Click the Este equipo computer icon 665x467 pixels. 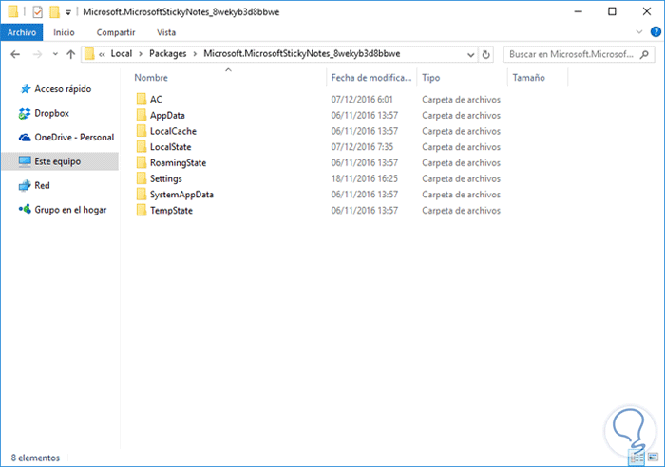click(25, 161)
